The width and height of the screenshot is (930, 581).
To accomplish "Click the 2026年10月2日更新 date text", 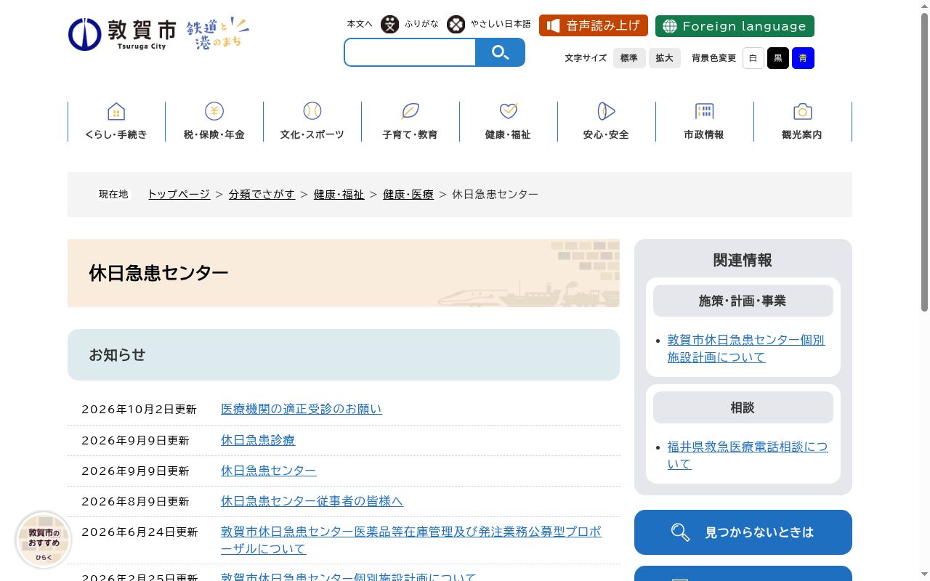I will click(x=139, y=410).
